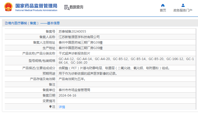198x113 pixels.
Task: Click the 备注 row label
Action: pos(52,85)
